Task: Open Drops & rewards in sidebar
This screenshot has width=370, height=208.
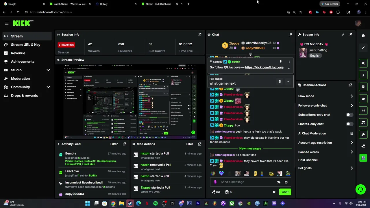Action: pyautogui.click(x=27, y=95)
